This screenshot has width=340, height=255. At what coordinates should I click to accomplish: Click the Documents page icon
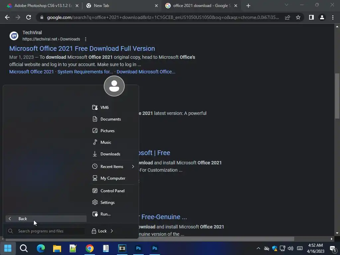95,119
